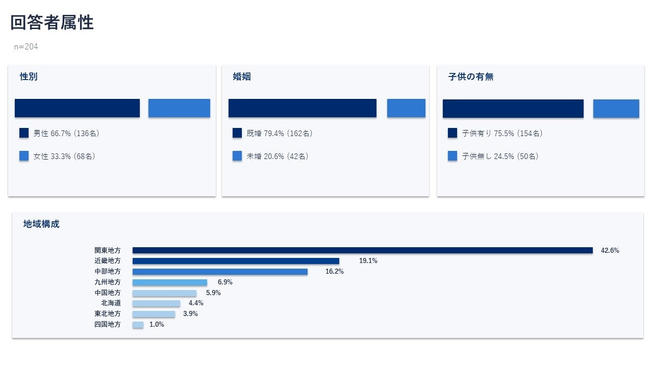653x367 pixels.
Task: Select the light blue unmarried bar in 婚姻
Action: pos(406,108)
